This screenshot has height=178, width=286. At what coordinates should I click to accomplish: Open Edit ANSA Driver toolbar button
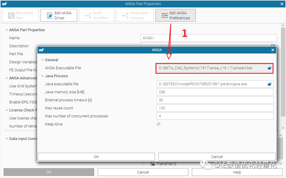(59, 15)
